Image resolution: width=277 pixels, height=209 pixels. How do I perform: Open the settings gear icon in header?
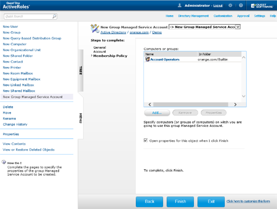pos(230,6)
